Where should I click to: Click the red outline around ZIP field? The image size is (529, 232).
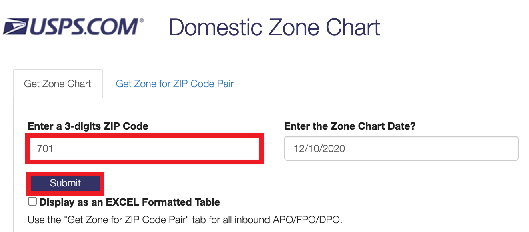pos(144,135)
